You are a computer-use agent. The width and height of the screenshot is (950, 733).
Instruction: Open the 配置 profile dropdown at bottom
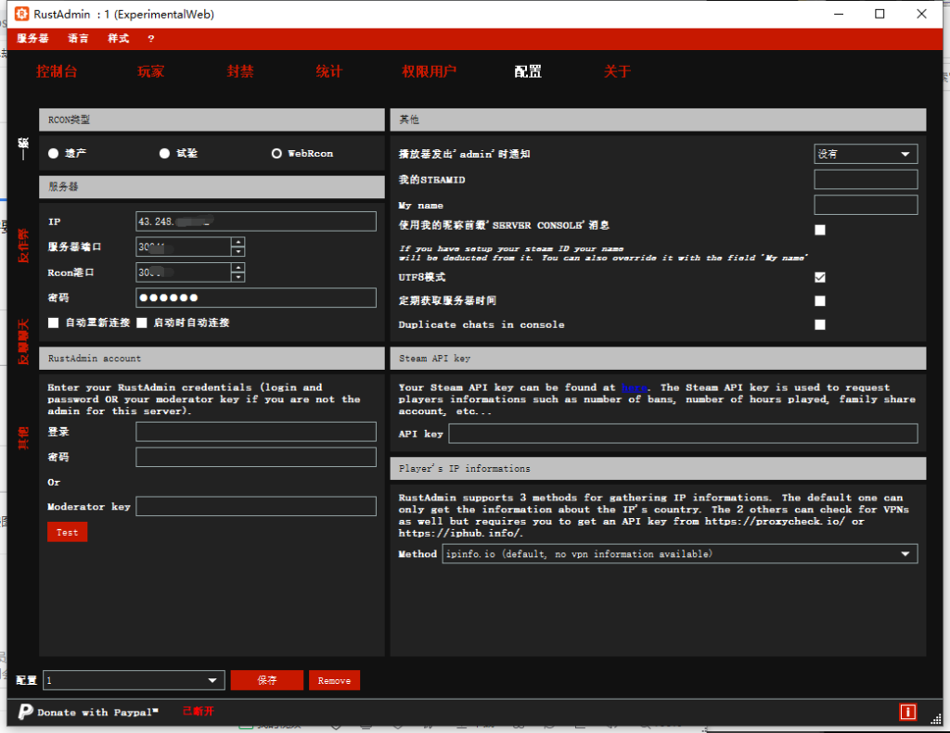134,680
